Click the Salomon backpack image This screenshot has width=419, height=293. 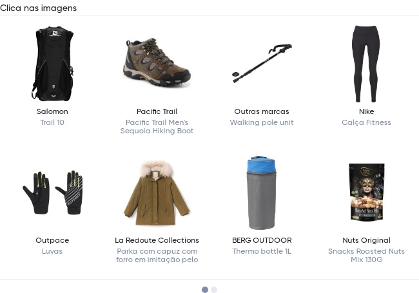pos(52,63)
